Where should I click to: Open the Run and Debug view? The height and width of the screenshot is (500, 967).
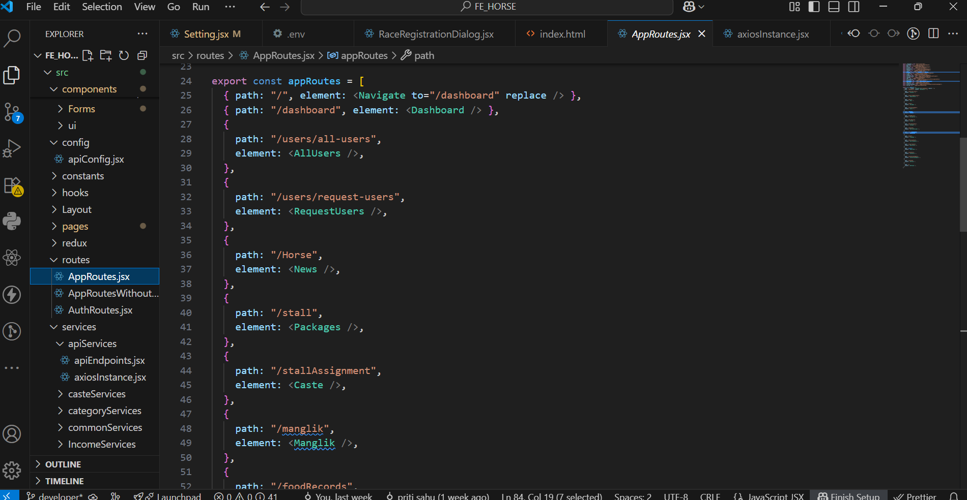click(12, 148)
